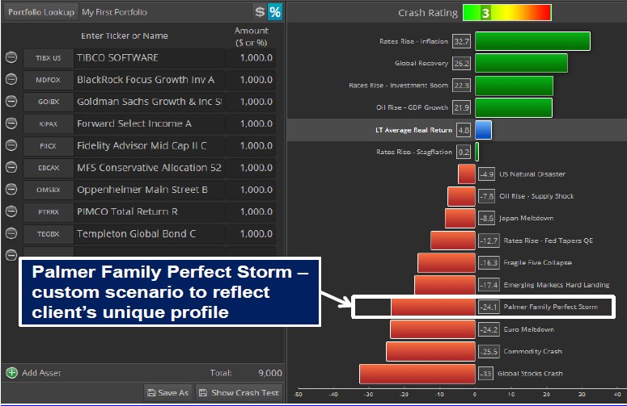The height and width of the screenshot is (406, 627).
Task: Click the Save As button
Action: point(167,392)
